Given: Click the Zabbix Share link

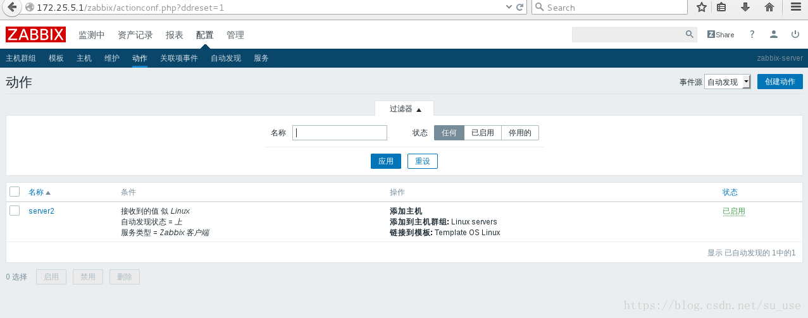Looking at the screenshot, I should (x=721, y=35).
